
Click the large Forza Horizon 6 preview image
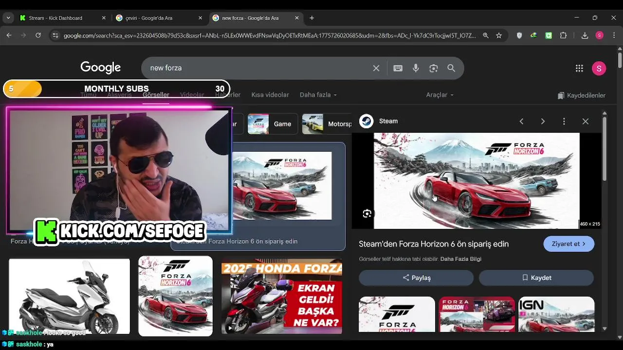coord(476,181)
